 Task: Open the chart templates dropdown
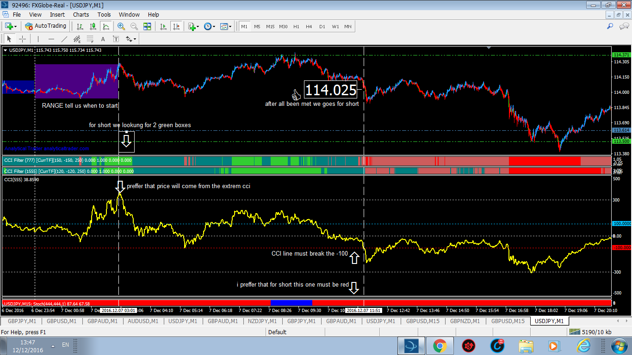(x=226, y=26)
